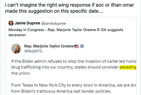
Task: Click Marjorie Taylor Greene's profile photo
Action: click(x=16, y=49)
